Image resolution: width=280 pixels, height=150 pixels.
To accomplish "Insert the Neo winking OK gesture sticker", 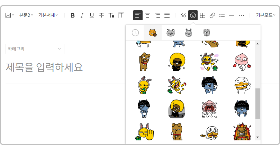I will pos(209,85).
